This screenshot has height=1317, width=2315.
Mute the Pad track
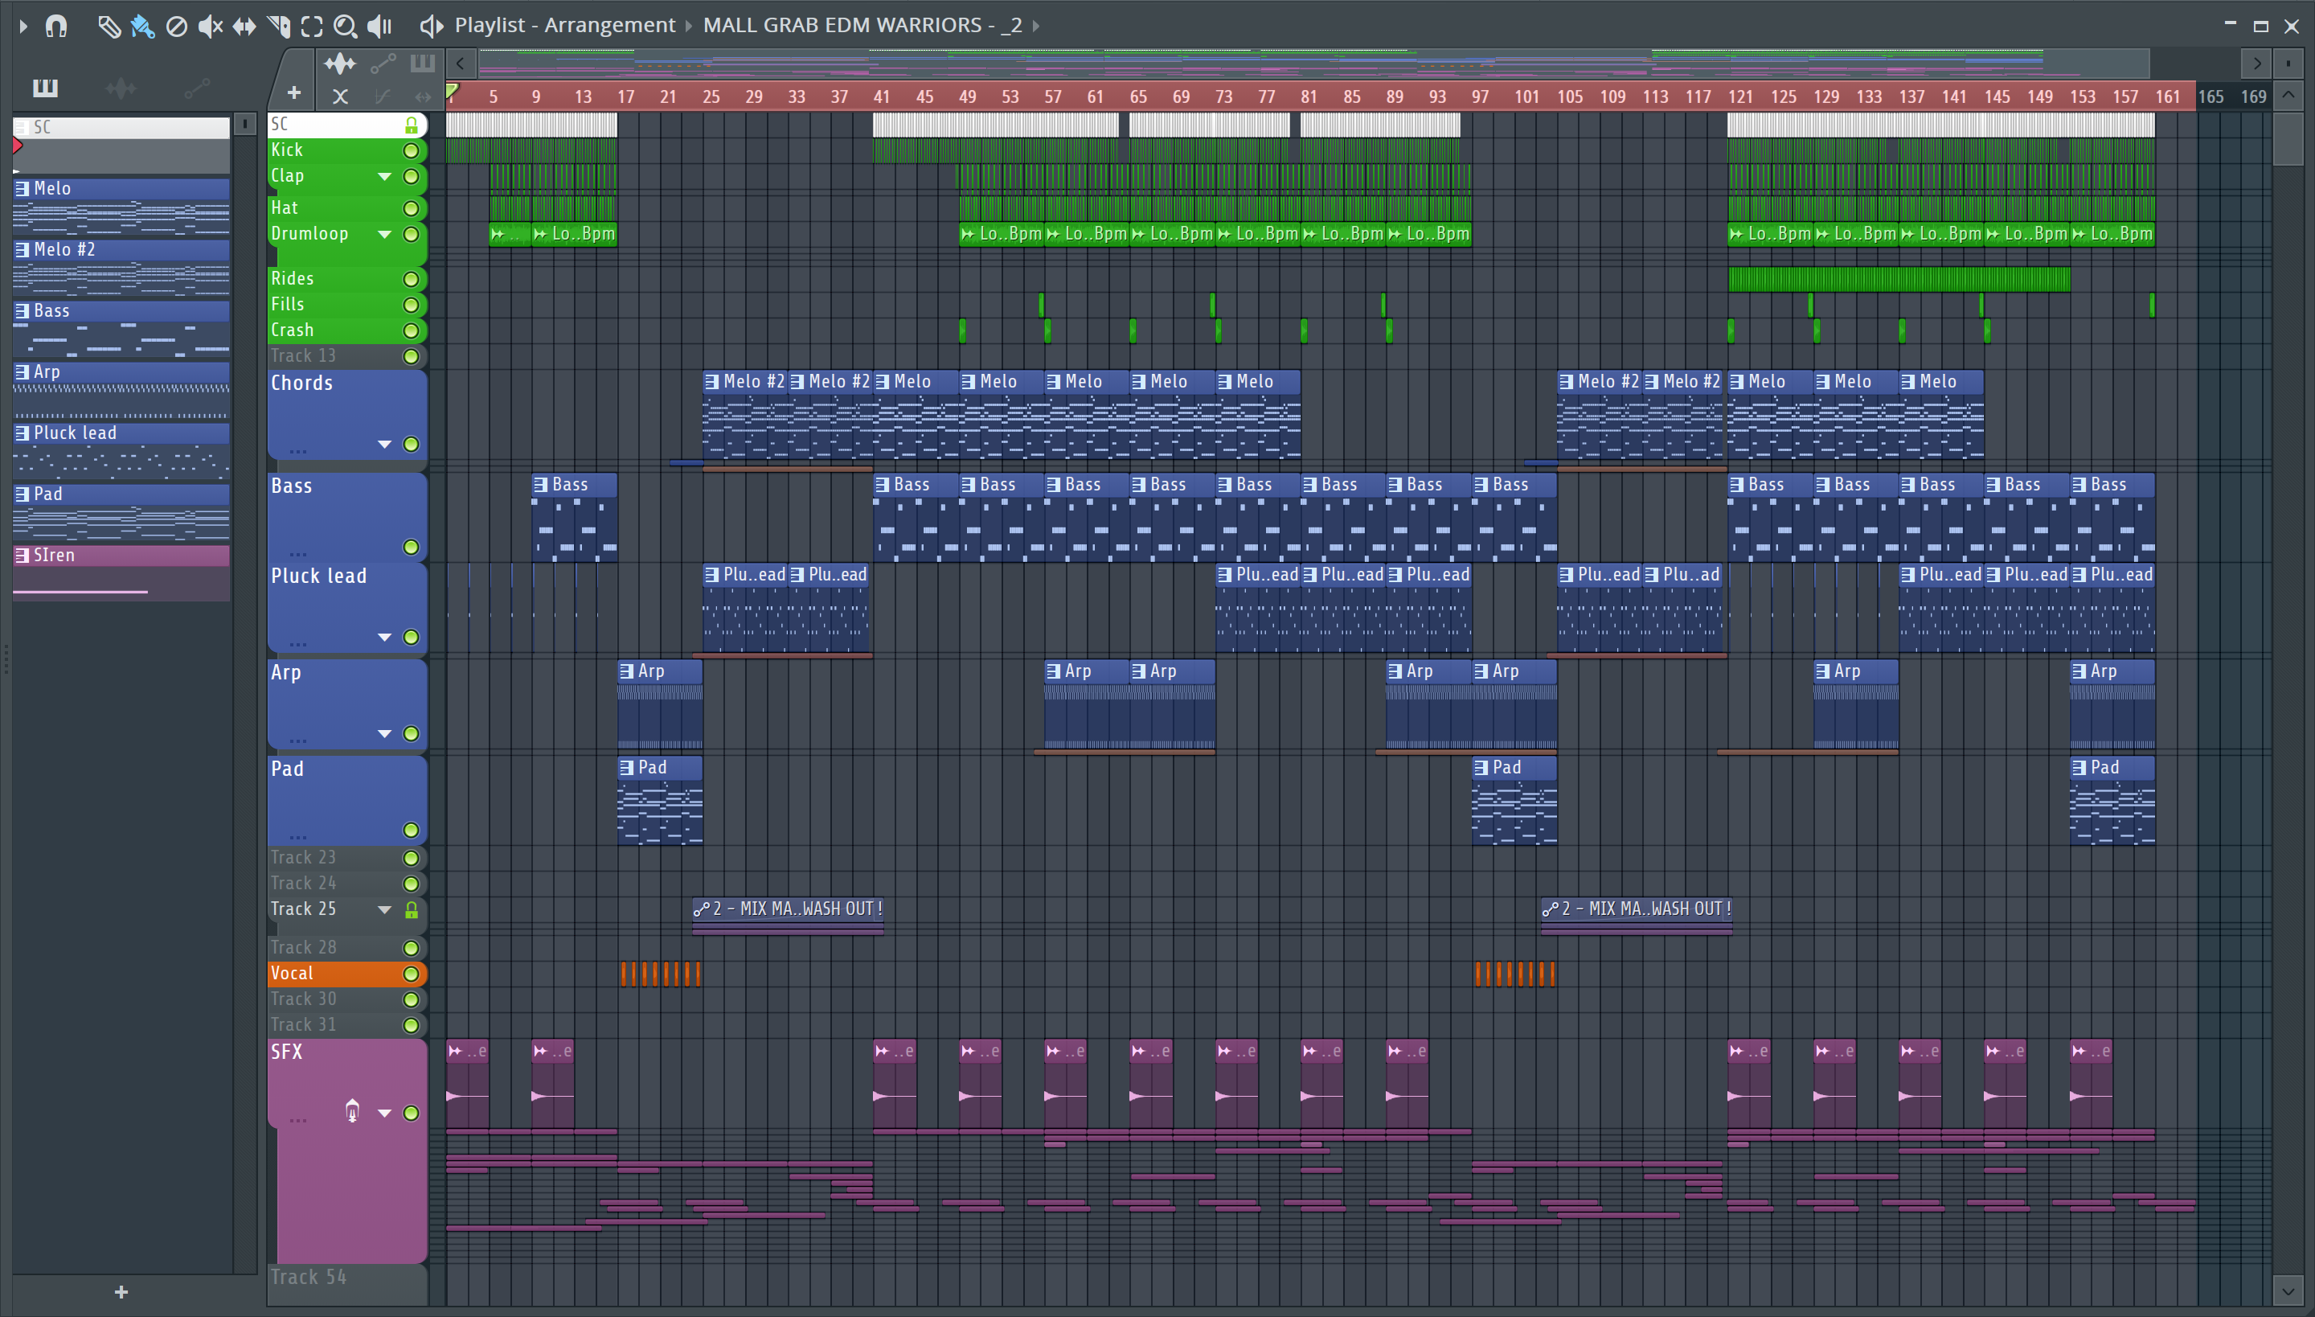412,830
